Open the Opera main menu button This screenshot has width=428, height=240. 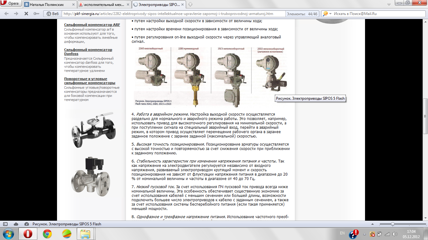click(11, 4)
